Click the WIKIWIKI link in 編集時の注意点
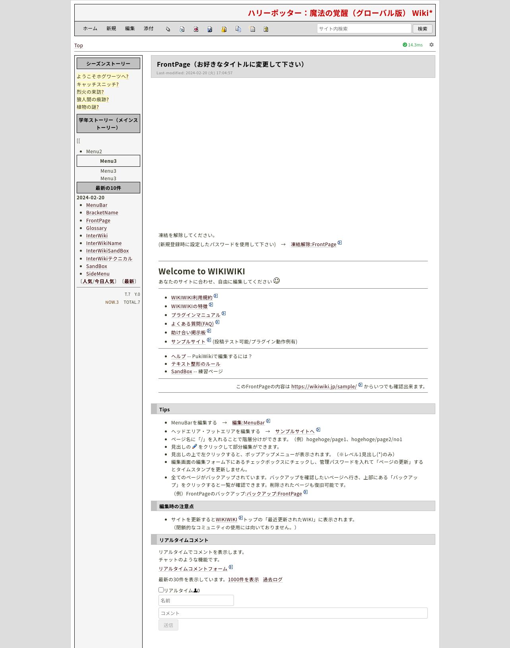510x648 pixels. tap(226, 520)
